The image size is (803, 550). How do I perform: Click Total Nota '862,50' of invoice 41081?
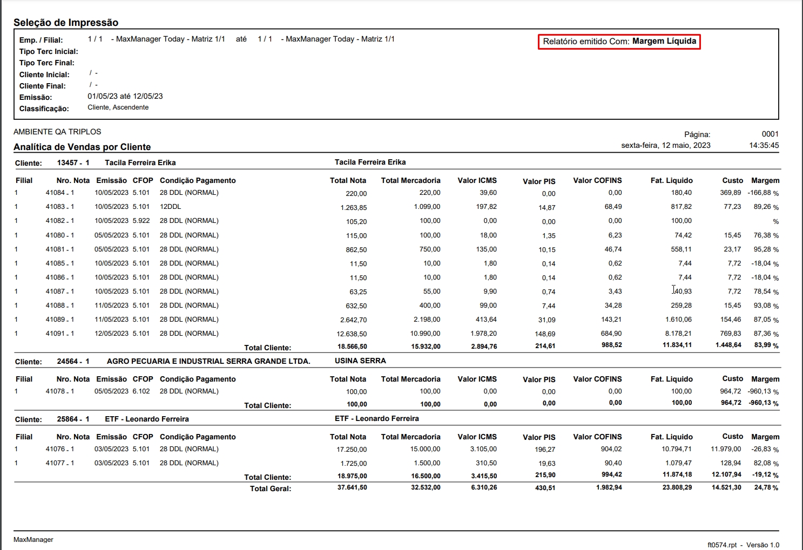(x=356, y=249)
